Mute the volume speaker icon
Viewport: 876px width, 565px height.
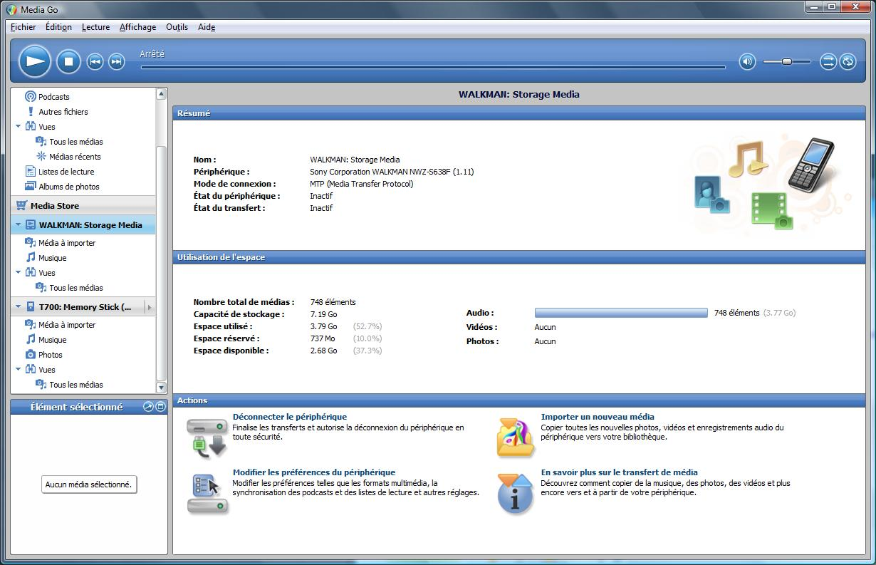click(746, 62)
